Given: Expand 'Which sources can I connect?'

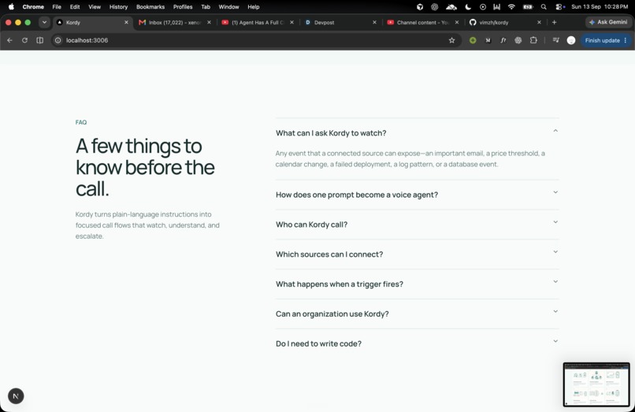Looking at the screenshot, I should (417, 254).
